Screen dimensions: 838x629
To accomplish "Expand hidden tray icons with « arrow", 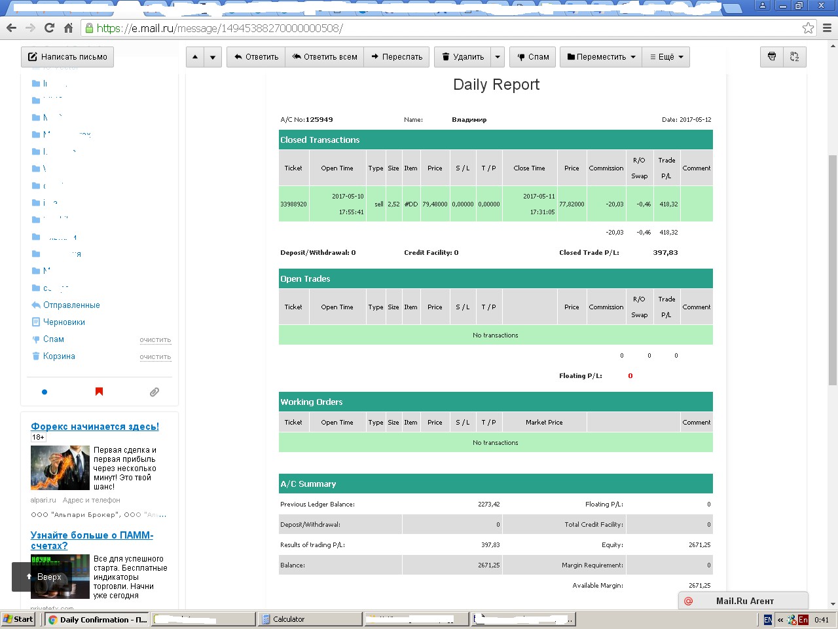I will pos(780,620).
